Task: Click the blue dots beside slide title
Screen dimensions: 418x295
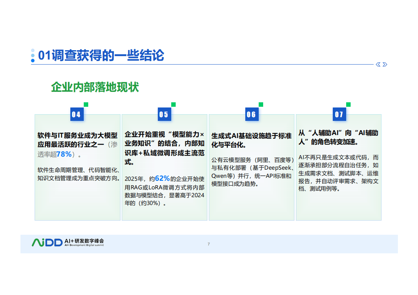Action: (33, 55)
